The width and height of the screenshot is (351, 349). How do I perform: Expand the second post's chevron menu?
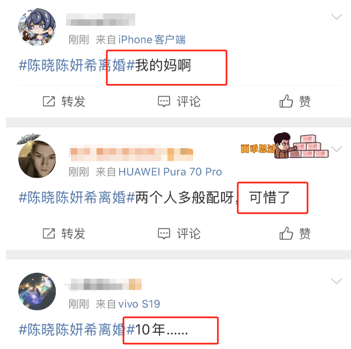coord(337,149)
